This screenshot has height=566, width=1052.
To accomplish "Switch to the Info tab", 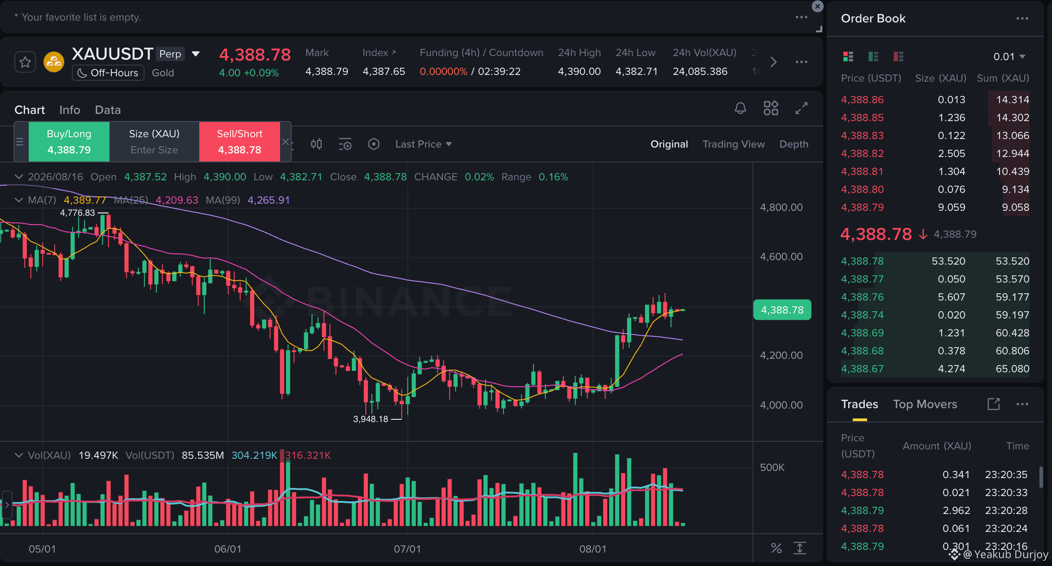I will [x=70, y=110].
